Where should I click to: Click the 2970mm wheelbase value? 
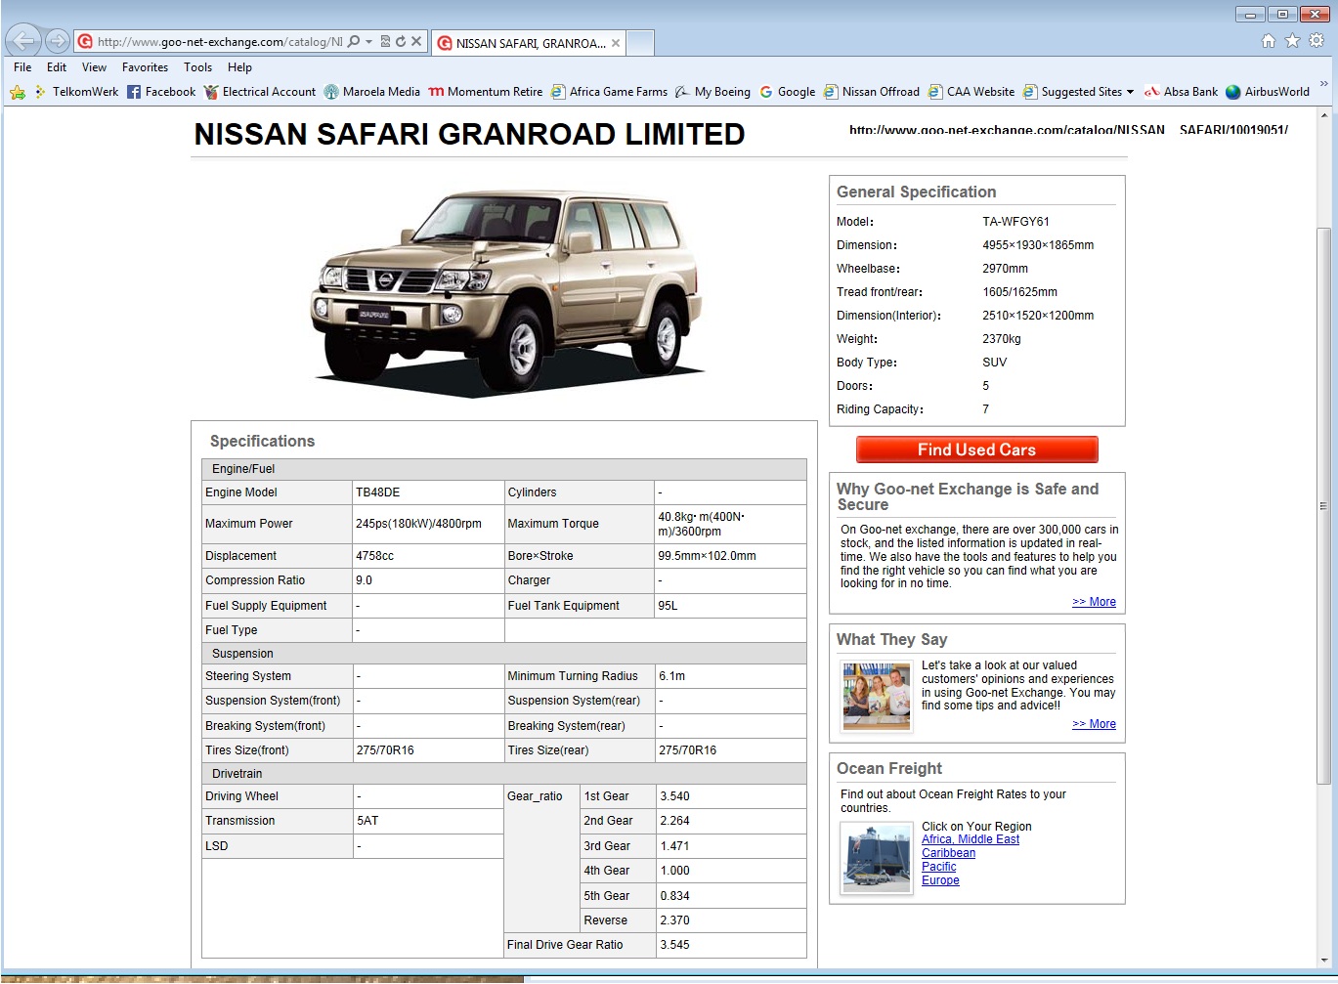pos(1005,269)
